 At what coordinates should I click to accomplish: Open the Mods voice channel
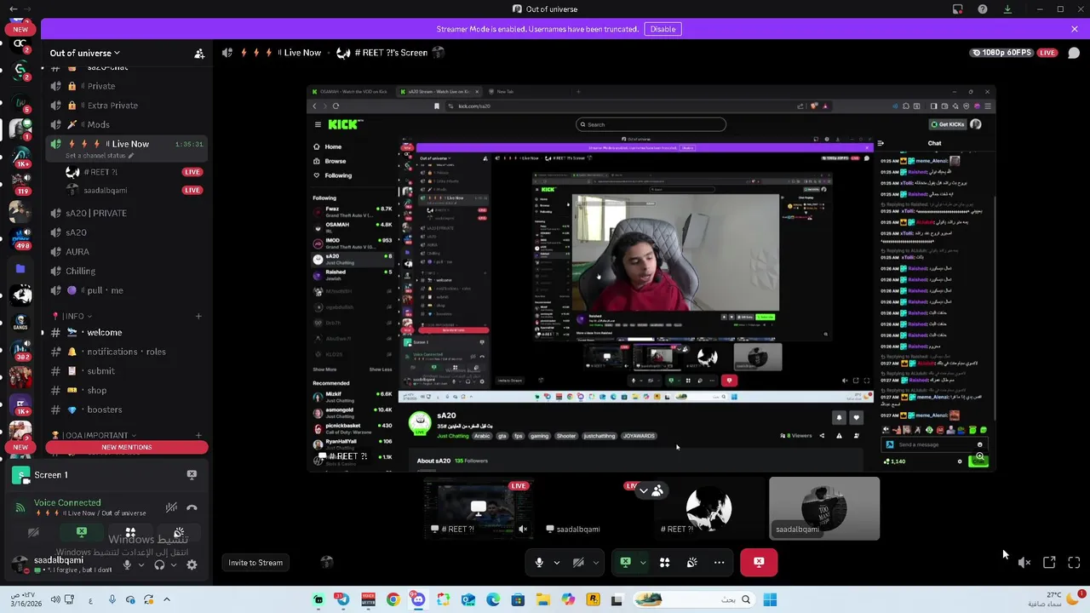(128, 124)
